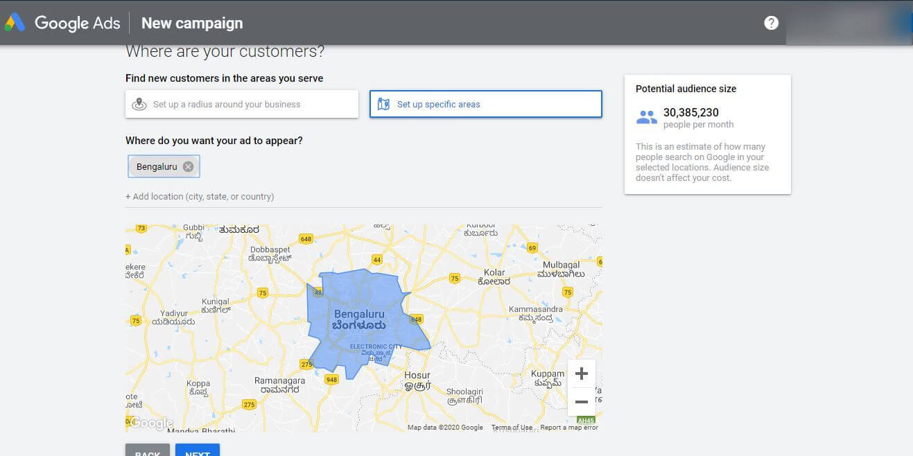This screenshot has width=913, height=456.
Task: Open the help question mark icon
Action: [x=771, y=23]
